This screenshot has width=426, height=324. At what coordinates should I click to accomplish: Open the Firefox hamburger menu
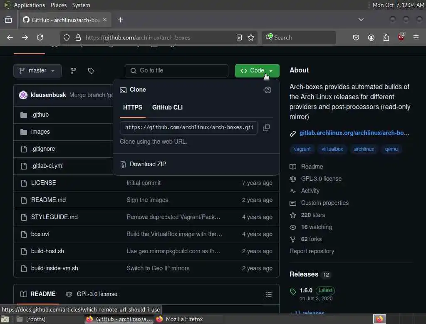click(416, 37)
